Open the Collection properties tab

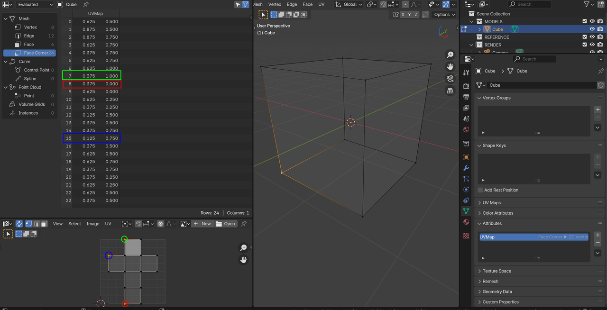pyautogui.click(x=466, y=144)
